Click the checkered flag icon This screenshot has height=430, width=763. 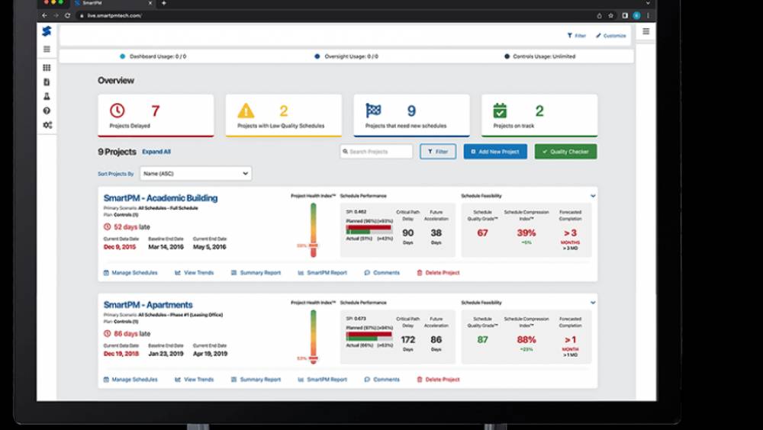(373, 111)
